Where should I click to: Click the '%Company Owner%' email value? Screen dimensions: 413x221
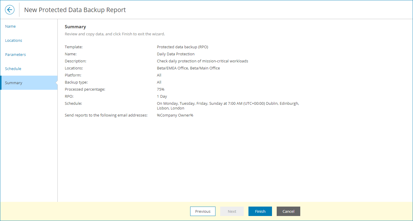tap(175, 115)
